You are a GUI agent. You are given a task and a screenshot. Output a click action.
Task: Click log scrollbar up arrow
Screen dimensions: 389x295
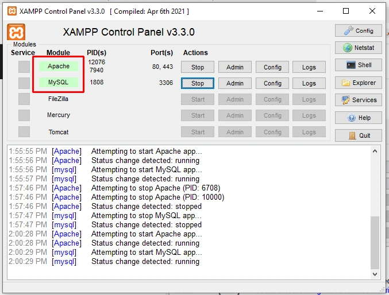click(x=375, y=151)
